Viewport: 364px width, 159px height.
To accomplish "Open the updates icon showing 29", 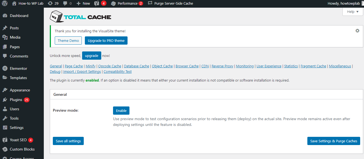I will coord(50,4).
